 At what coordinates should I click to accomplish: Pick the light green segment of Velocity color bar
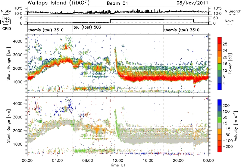(220, 120)
